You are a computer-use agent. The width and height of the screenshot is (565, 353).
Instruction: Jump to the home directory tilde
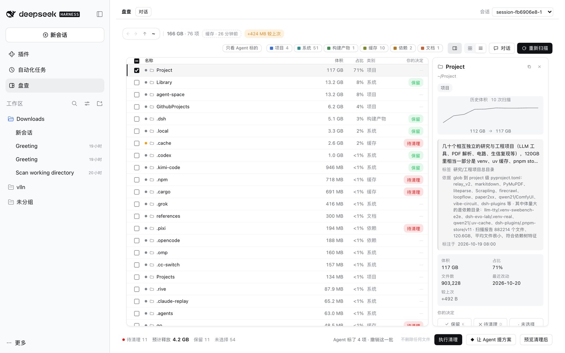154,34
